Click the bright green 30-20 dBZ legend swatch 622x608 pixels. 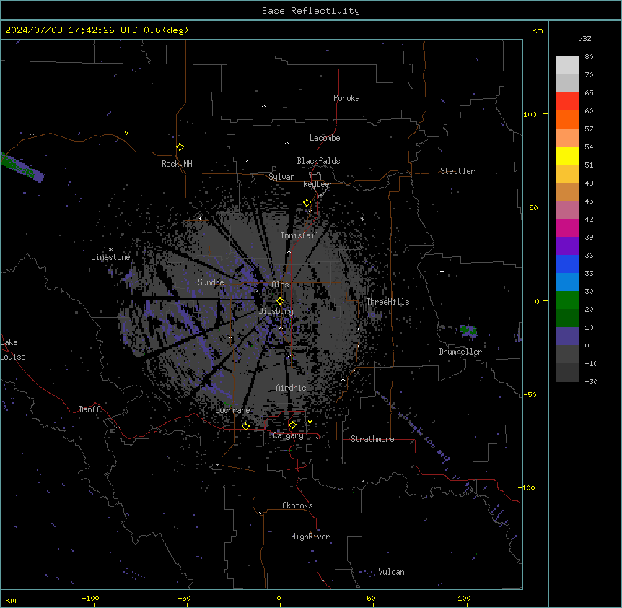click(x=567, y=300)
